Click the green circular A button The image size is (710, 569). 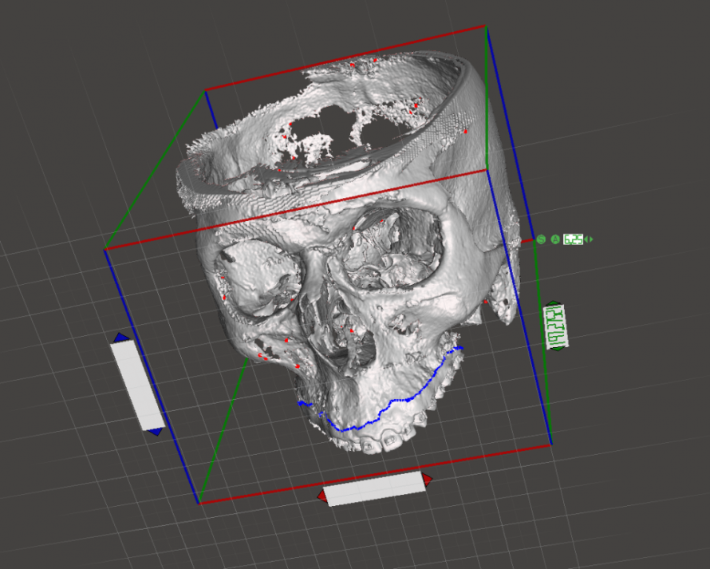tap(555, 239)
